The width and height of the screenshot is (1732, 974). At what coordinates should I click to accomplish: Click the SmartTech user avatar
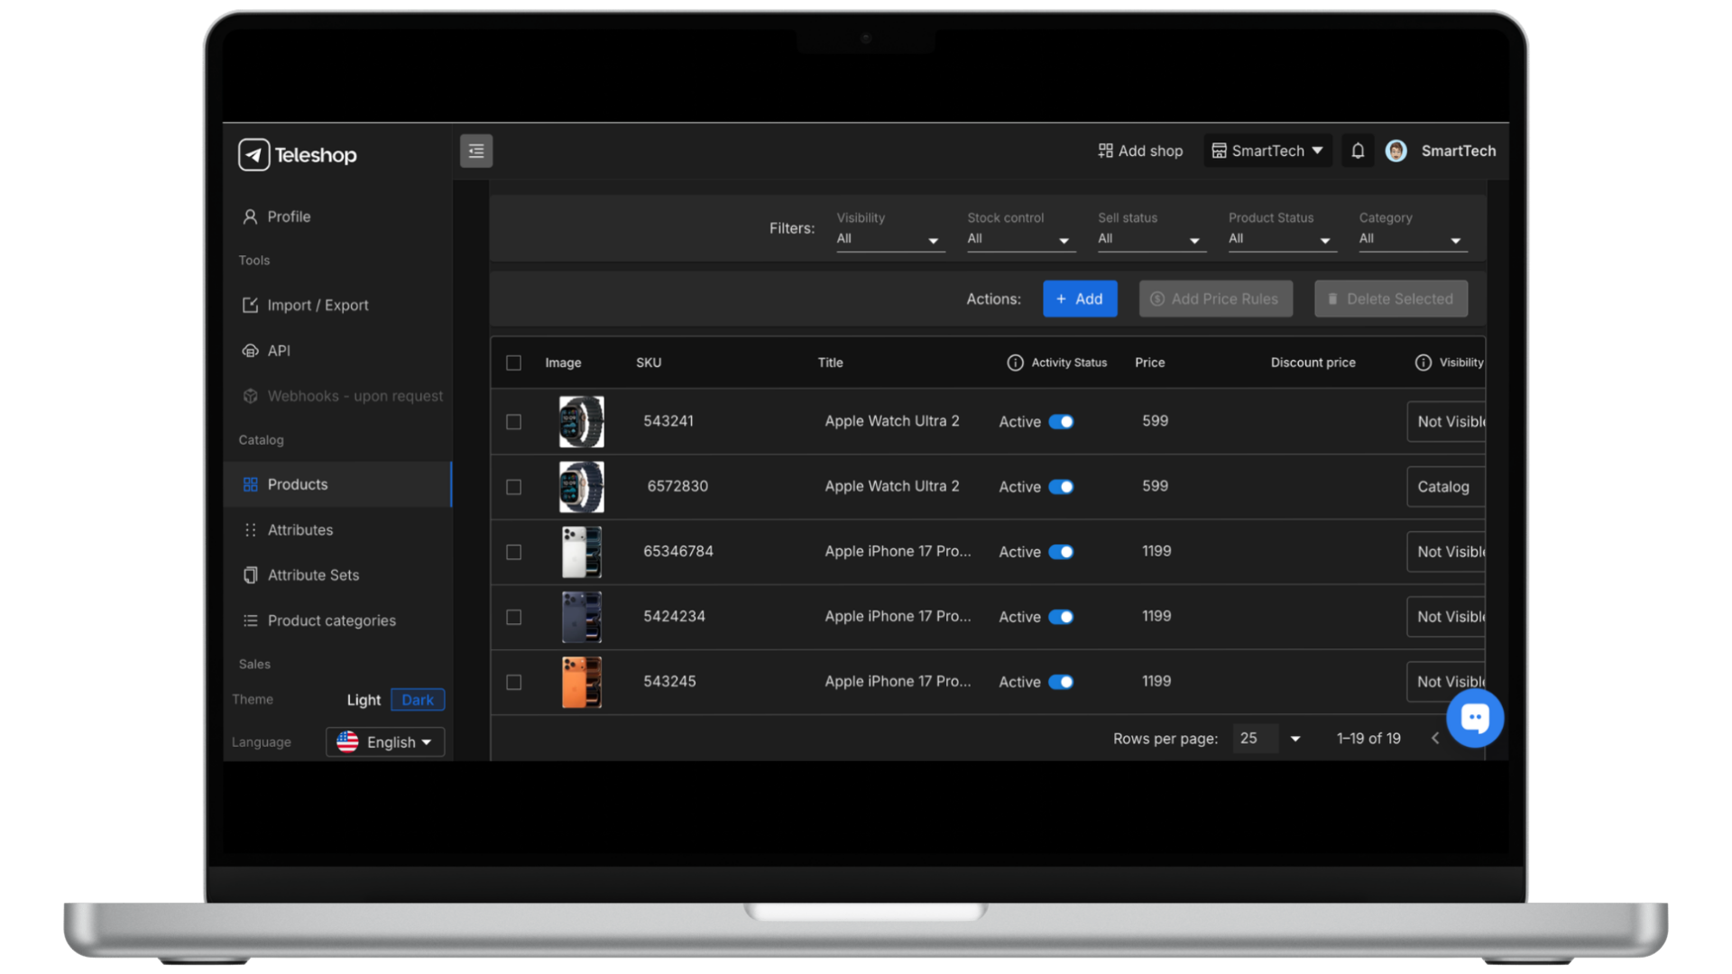pyautogui.click(x=1396, y=151)
